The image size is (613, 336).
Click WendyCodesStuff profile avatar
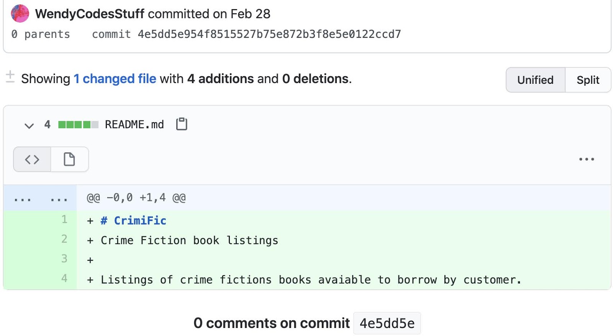[20, 13]
